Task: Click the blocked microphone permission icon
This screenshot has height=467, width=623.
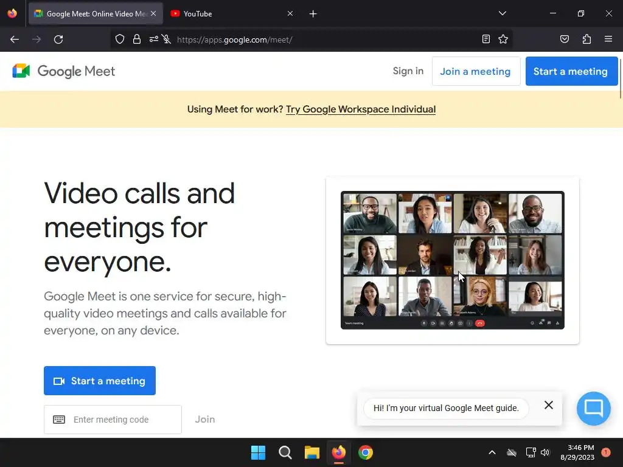Action: pyautogui.click(x=167, y=40)
